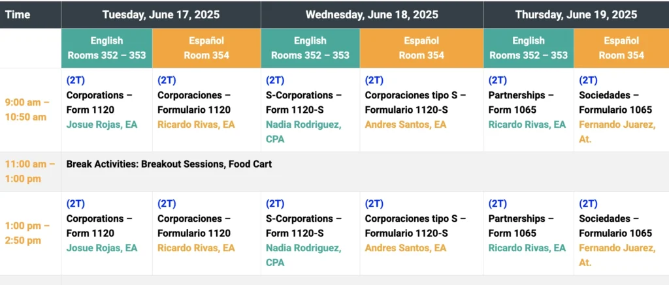Click the Wednesday Español Room 354 header
This screenshot has width=669, height=285.
[421, 48]
